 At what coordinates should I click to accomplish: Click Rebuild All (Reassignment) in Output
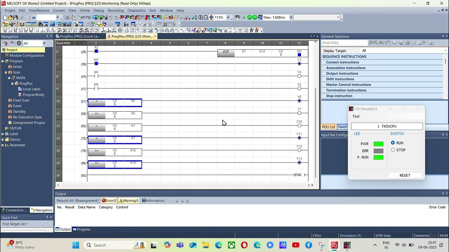(78, 201)
